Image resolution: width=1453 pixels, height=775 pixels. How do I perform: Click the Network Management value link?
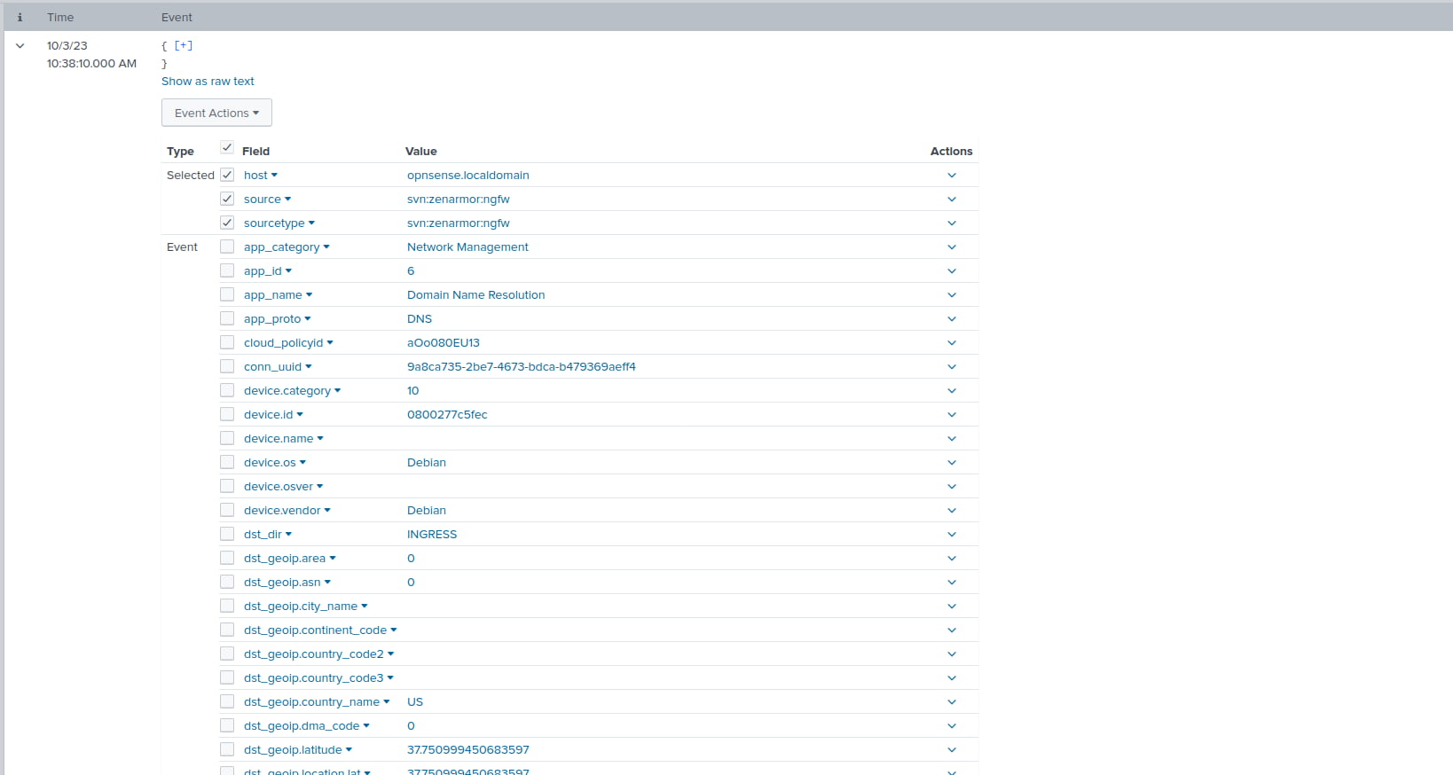(467, 247)
